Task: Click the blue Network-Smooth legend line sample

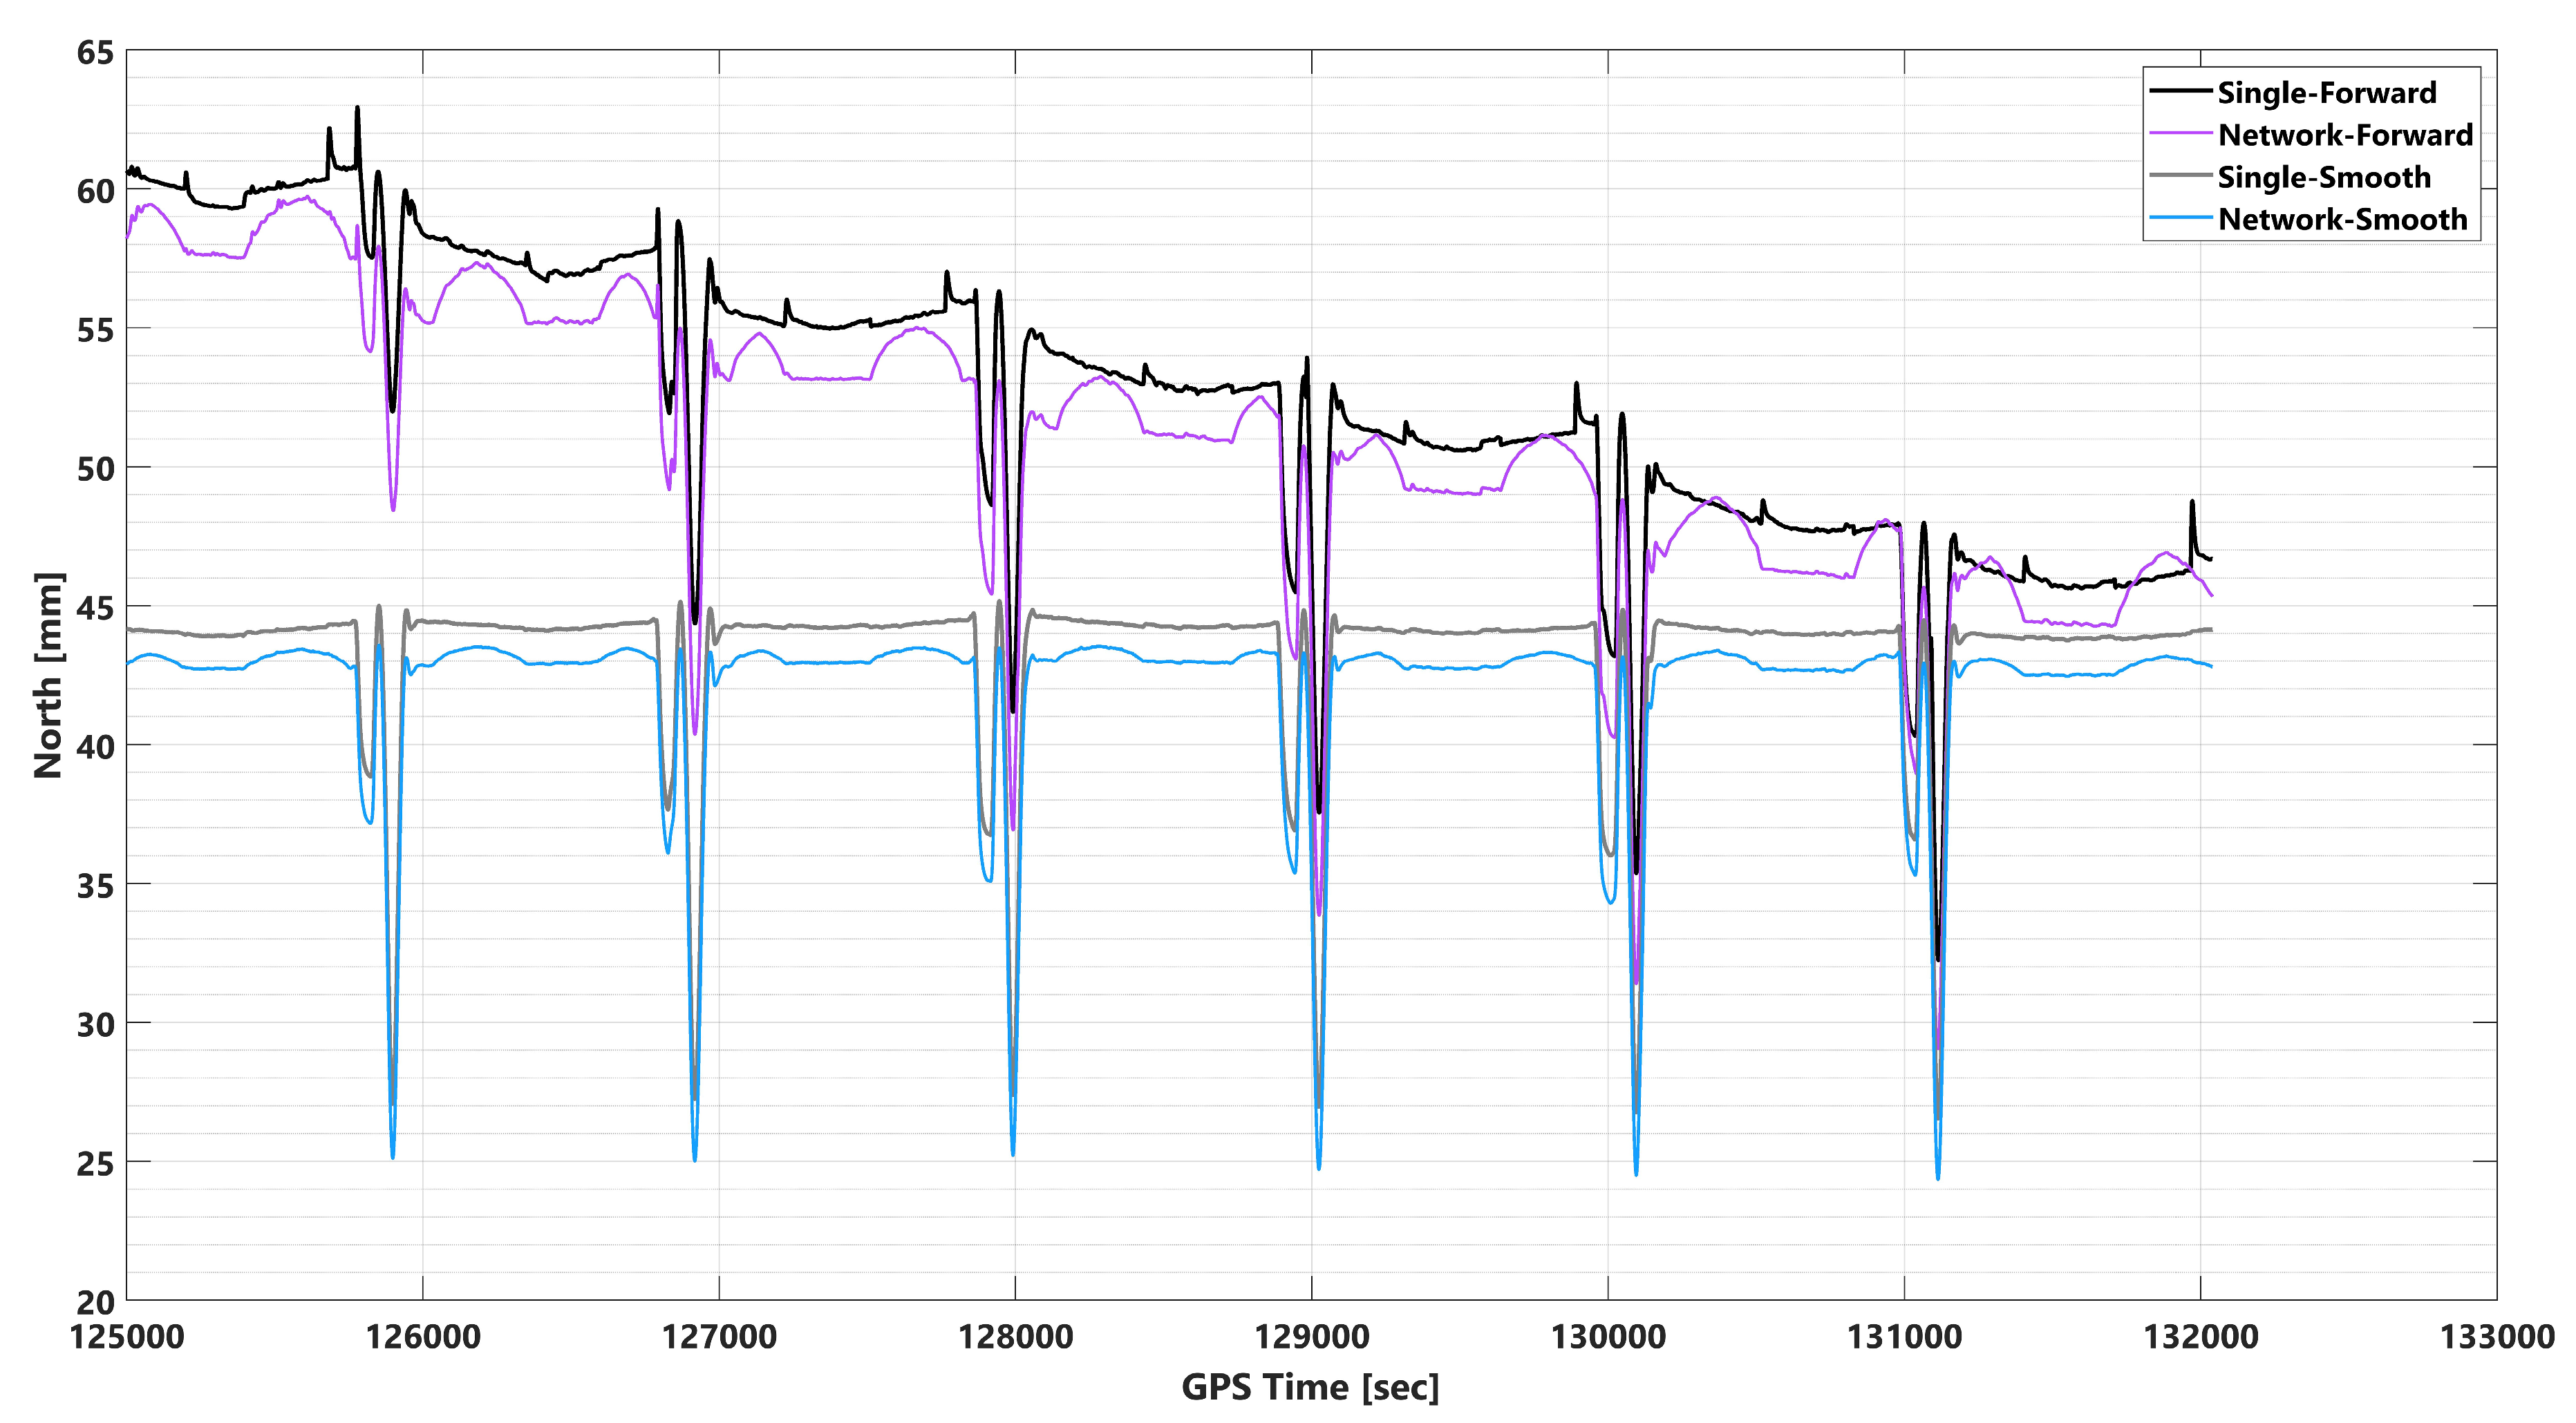Action: (x=2180, y=217)
